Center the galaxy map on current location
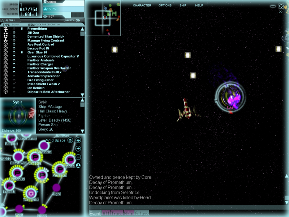 [78, 165]
